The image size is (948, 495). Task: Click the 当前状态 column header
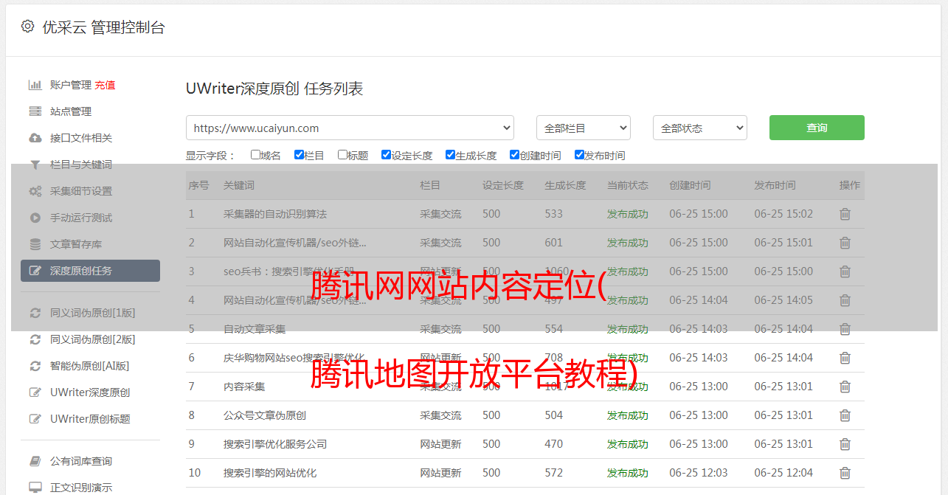point(628,185)
